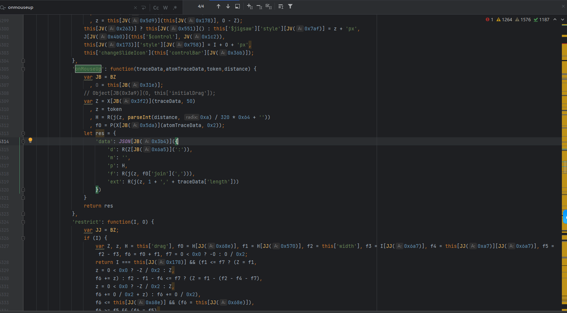
Task: Go to next highlighted error arrow
Action: point(563,20)
